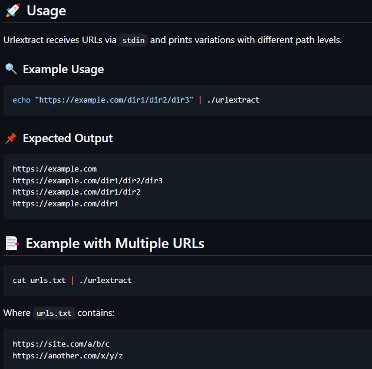
Task: Click 'cat urls.txt' in the command
Action: click(39, 281)
